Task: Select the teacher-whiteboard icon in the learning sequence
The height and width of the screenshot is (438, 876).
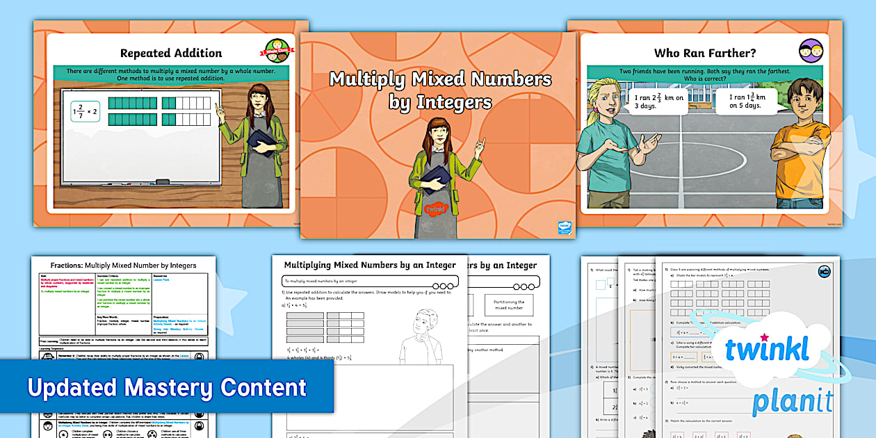Action: coord(47,356)
